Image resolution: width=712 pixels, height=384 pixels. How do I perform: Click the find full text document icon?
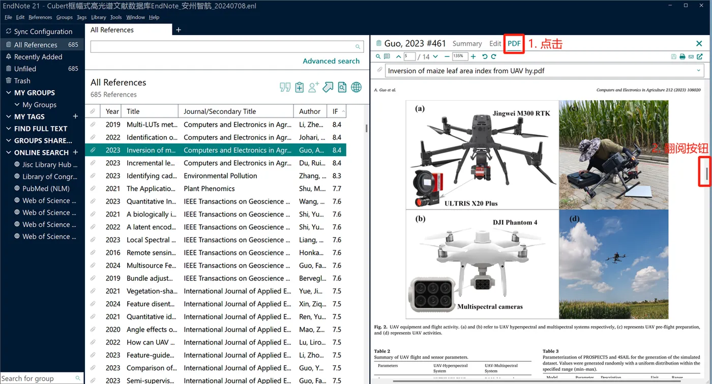pos(342,87)
